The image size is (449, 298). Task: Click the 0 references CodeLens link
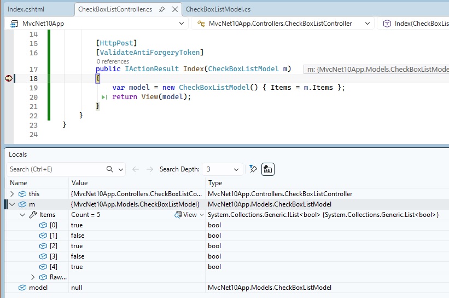pos(113,61)
